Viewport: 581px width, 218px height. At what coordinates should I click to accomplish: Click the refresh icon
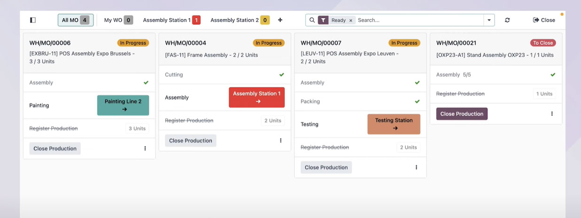(x=507, y=20)
